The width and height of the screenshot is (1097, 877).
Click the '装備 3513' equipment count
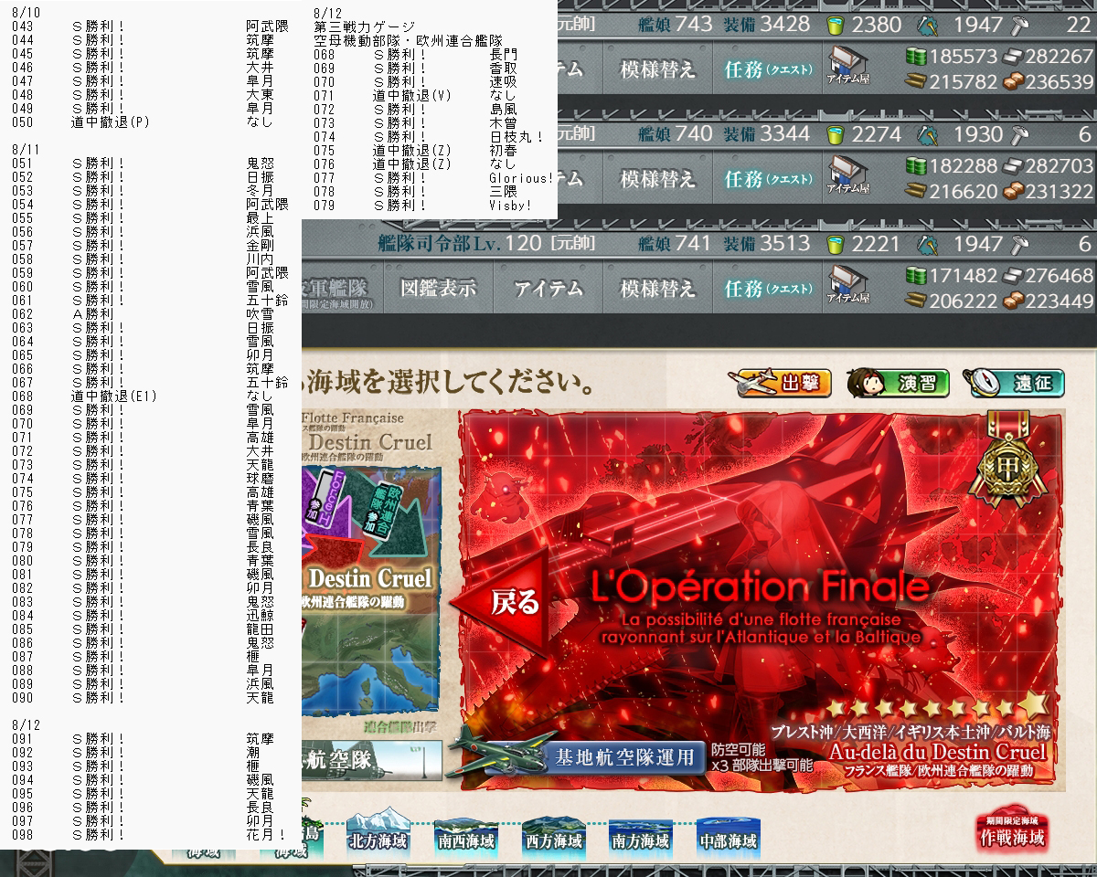click(767, 244)
